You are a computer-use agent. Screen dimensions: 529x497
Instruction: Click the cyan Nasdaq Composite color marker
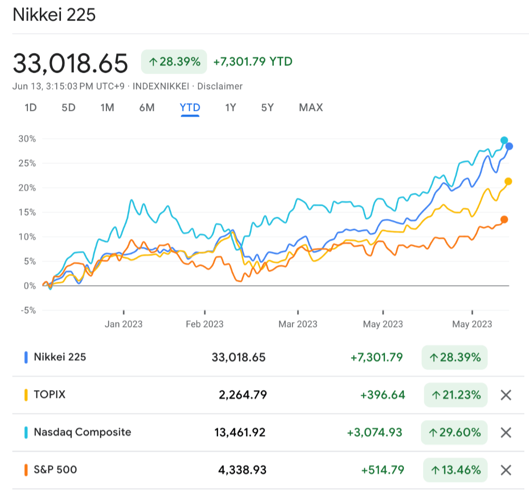[x=26, y=432]
